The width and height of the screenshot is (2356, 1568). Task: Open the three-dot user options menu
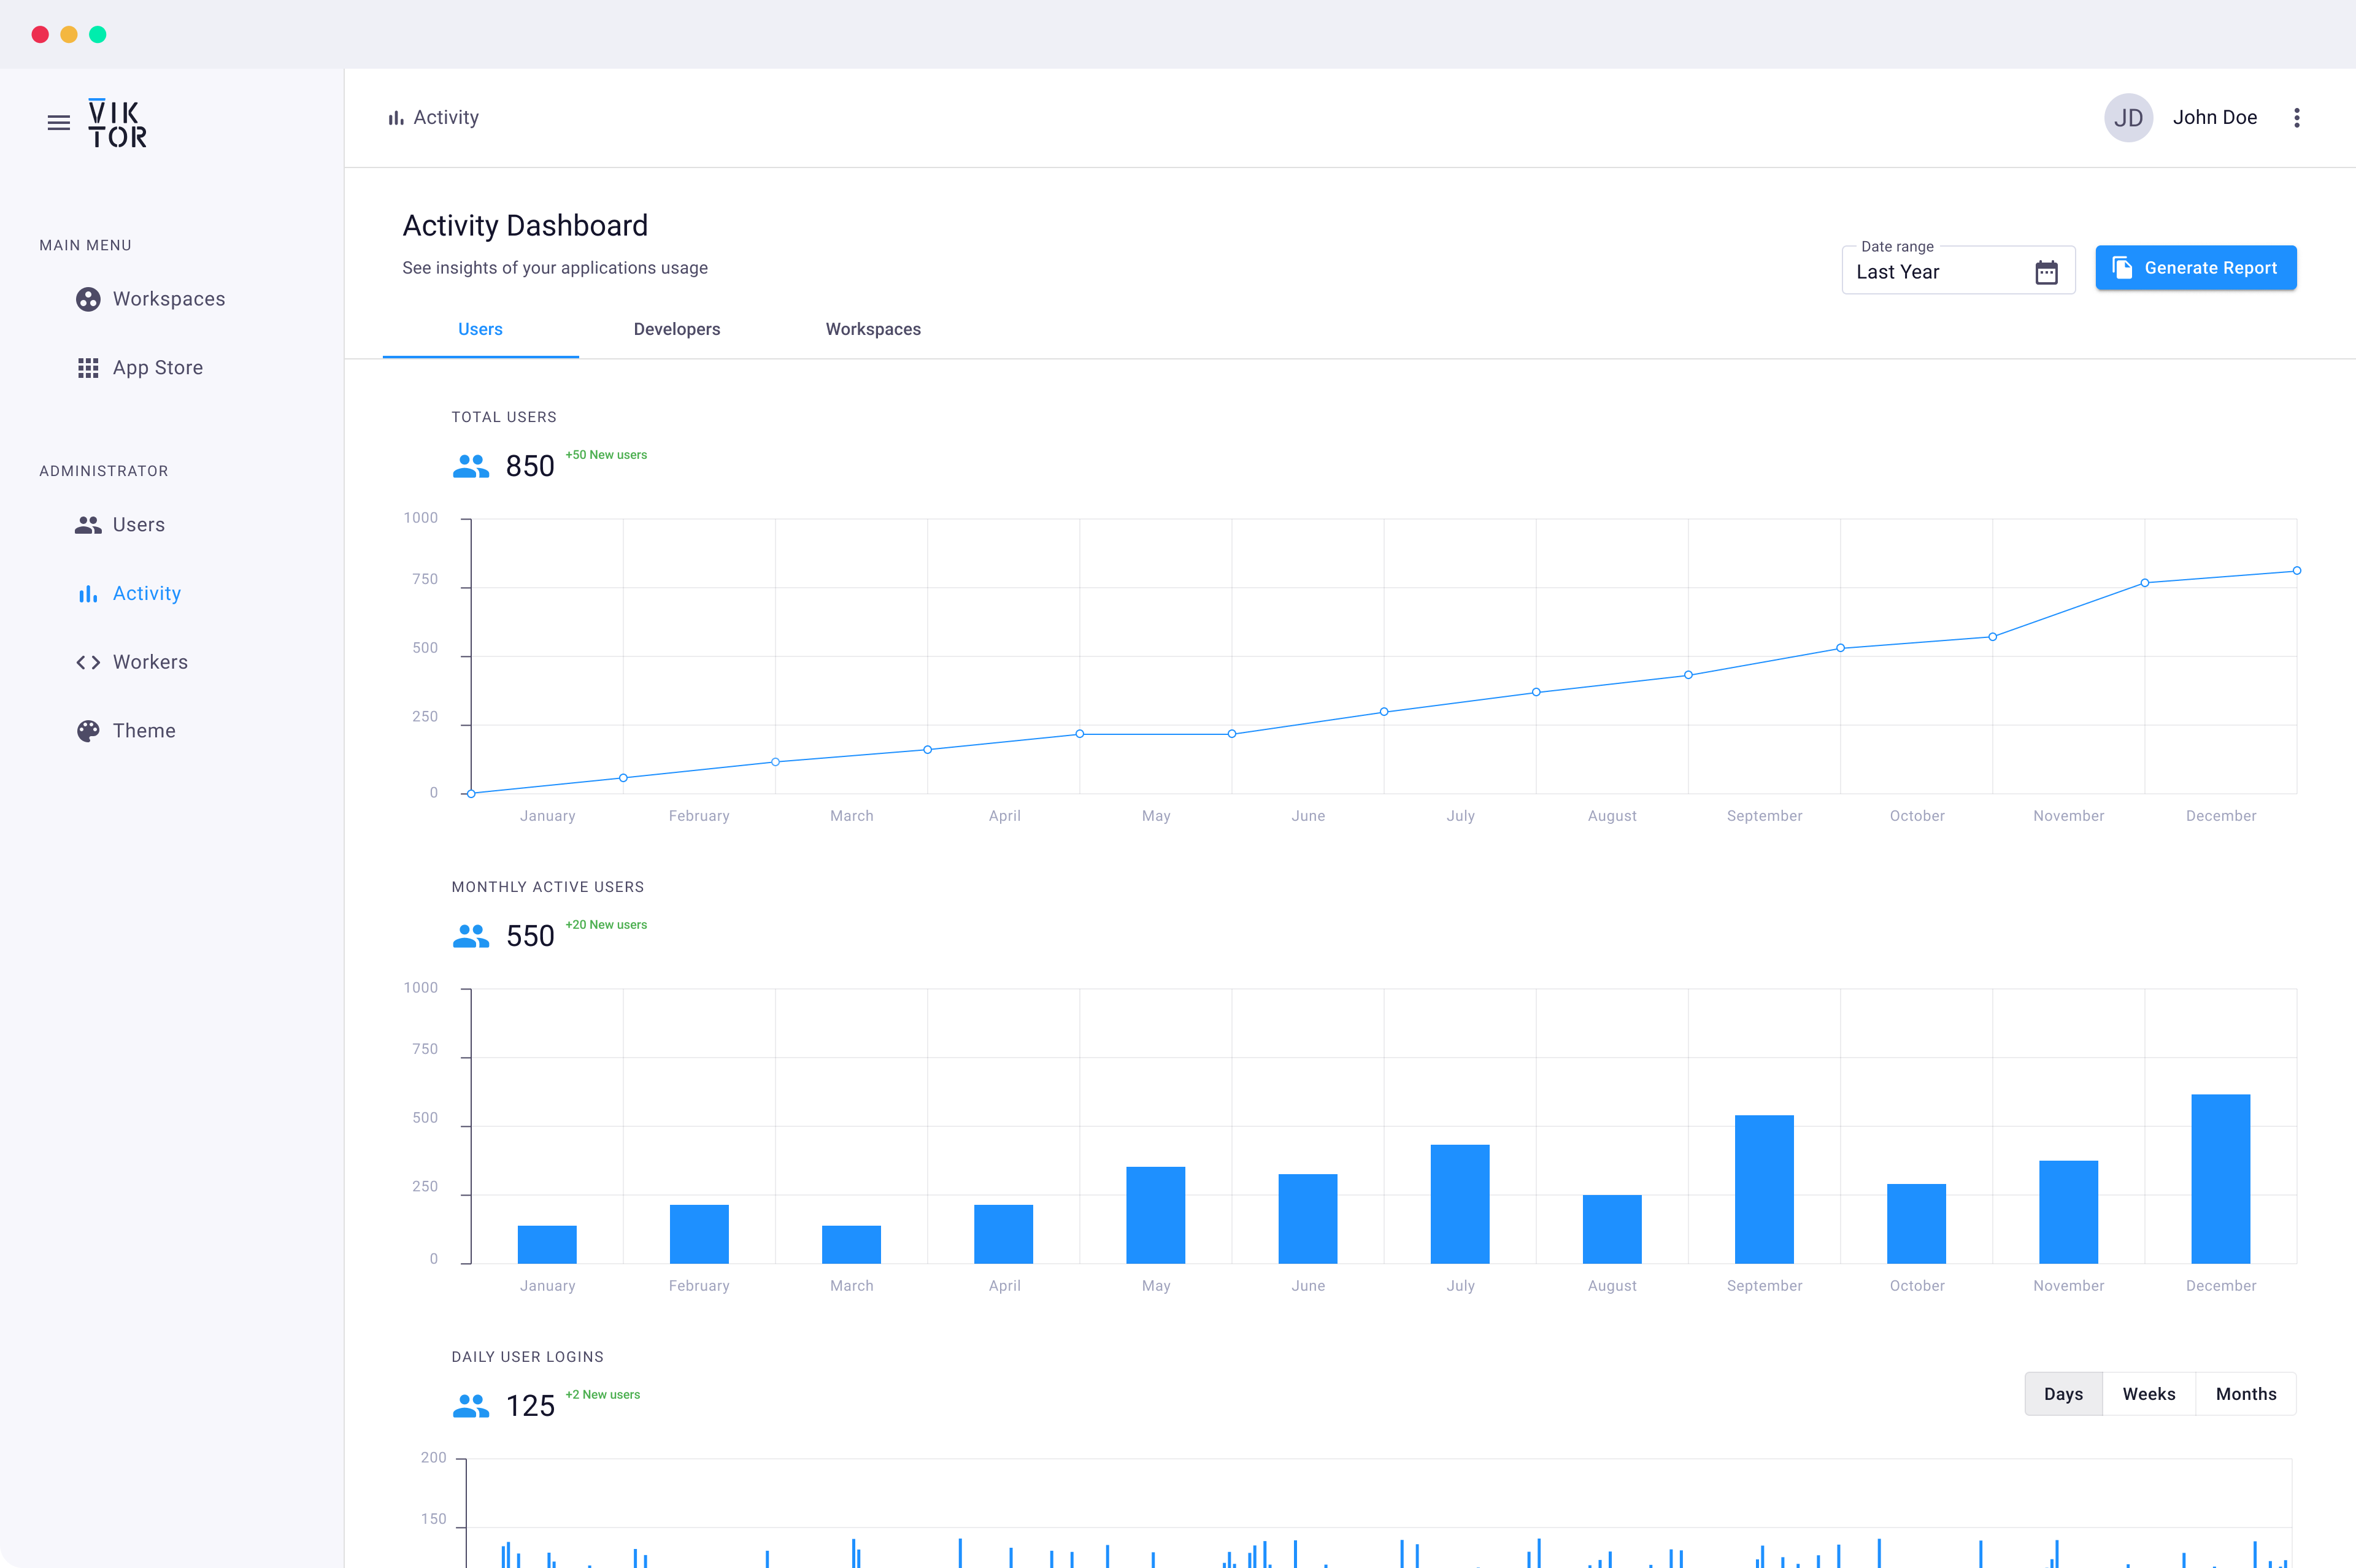tap(2296, 118)
